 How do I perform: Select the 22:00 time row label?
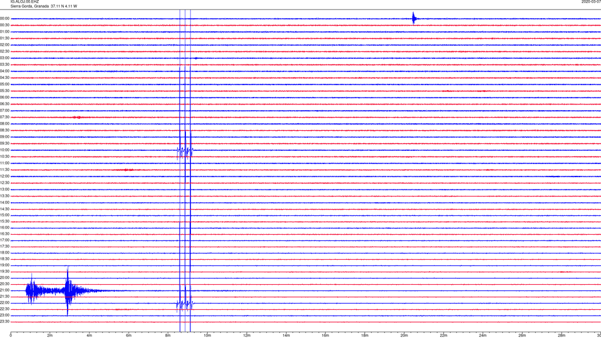click(5, 303)
